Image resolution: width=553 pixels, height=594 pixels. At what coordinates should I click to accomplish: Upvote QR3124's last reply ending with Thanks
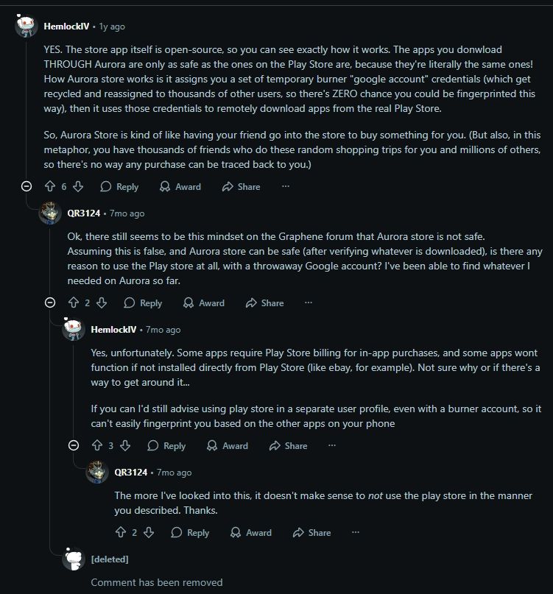tap(120, 532)
